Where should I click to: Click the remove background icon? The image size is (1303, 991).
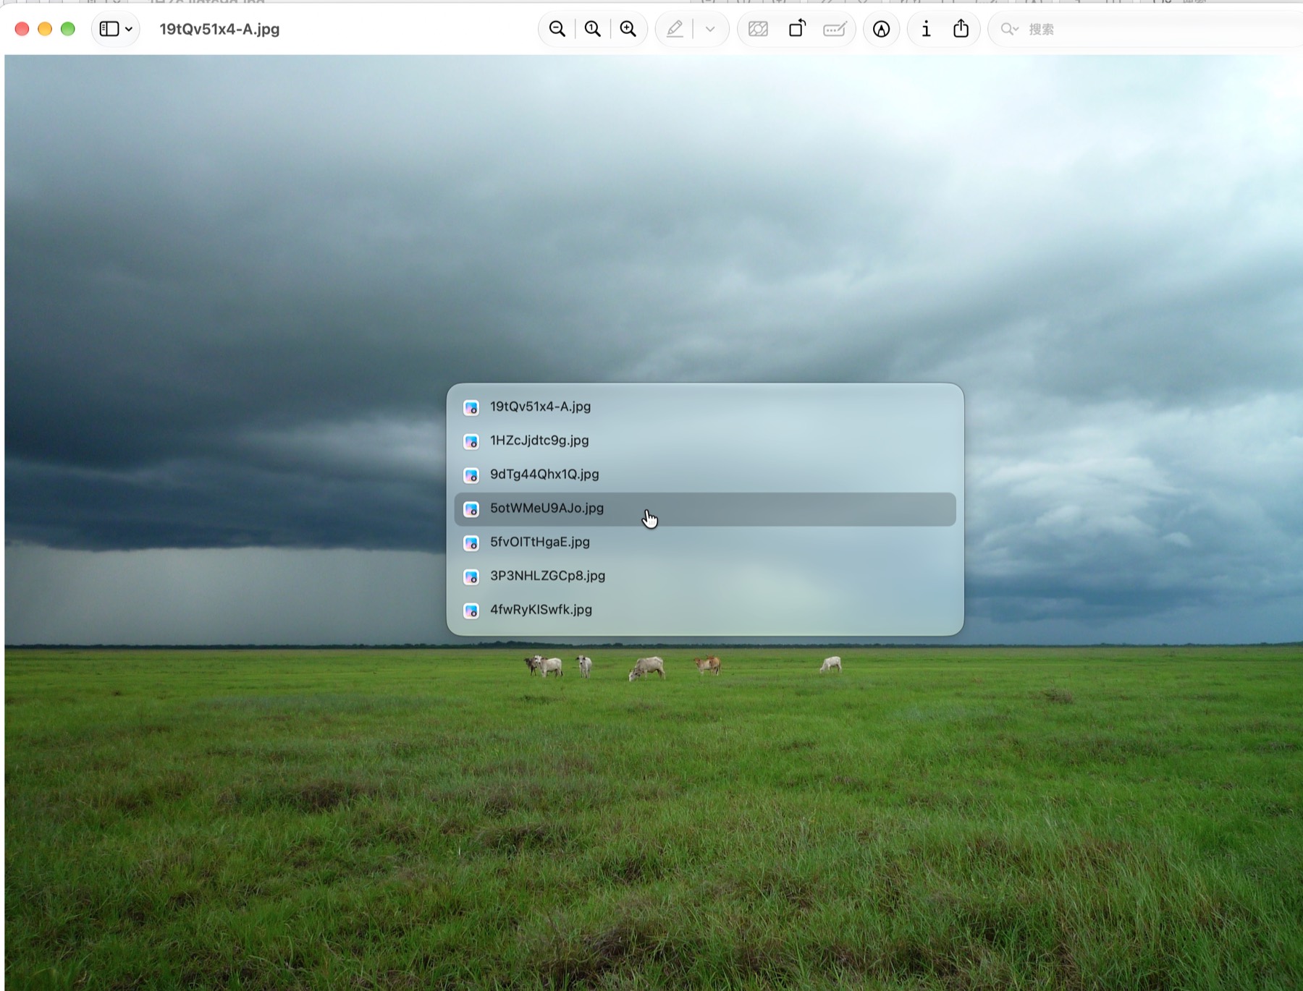click(758, 29)
